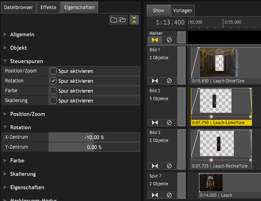This screenshot has height=201, width=261.
Task: Click the disable circle icon on Marker track
Action: [x=169, y=40]
